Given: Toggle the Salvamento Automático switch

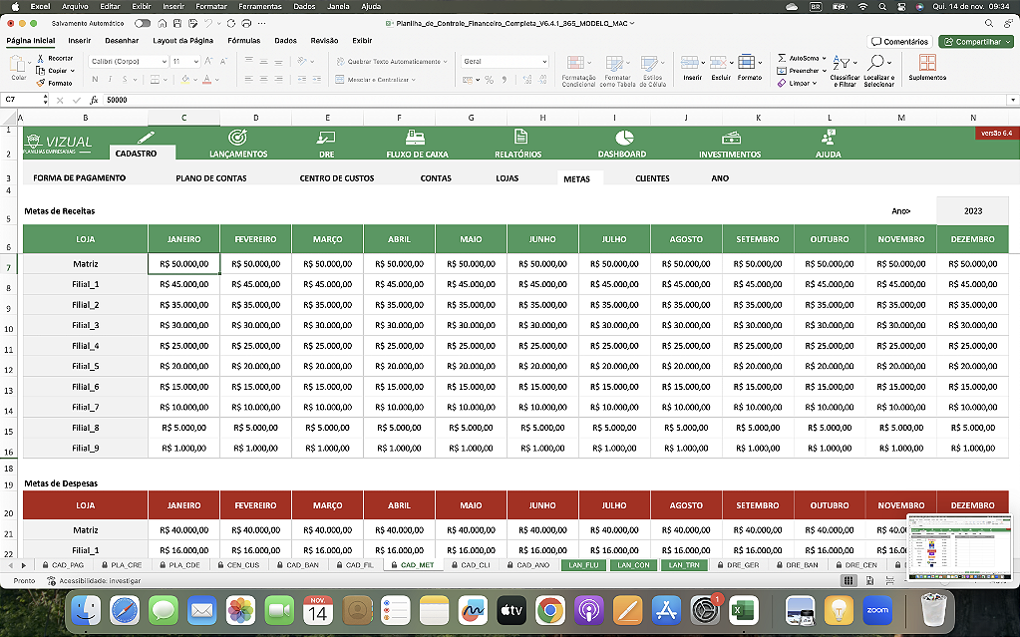Looking at the screenshot, I should click(143, 23).
